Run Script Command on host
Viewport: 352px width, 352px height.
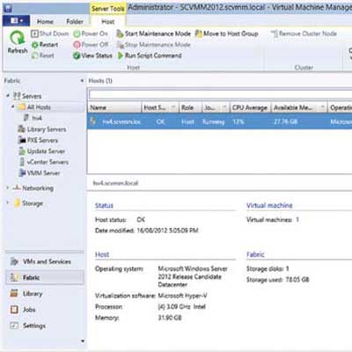(x=150, y=55)
